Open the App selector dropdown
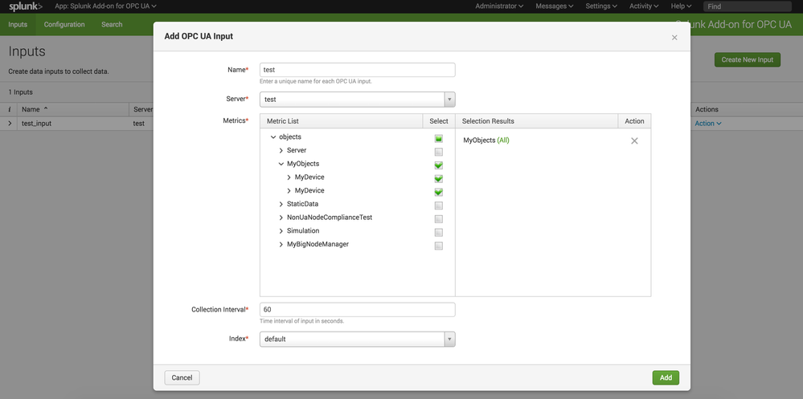The image size is (803, 399). (105, 6)
